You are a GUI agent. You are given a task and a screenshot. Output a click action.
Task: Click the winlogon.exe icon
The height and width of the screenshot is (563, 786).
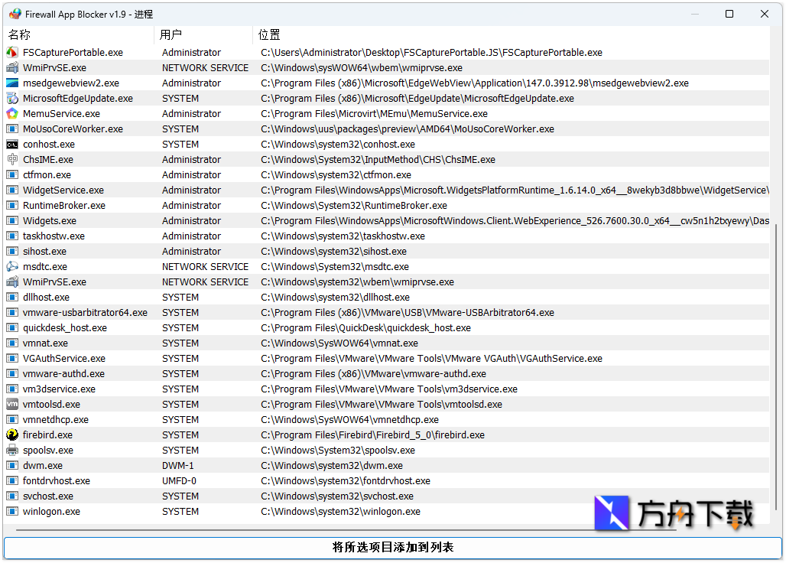(x=12, y=511)
